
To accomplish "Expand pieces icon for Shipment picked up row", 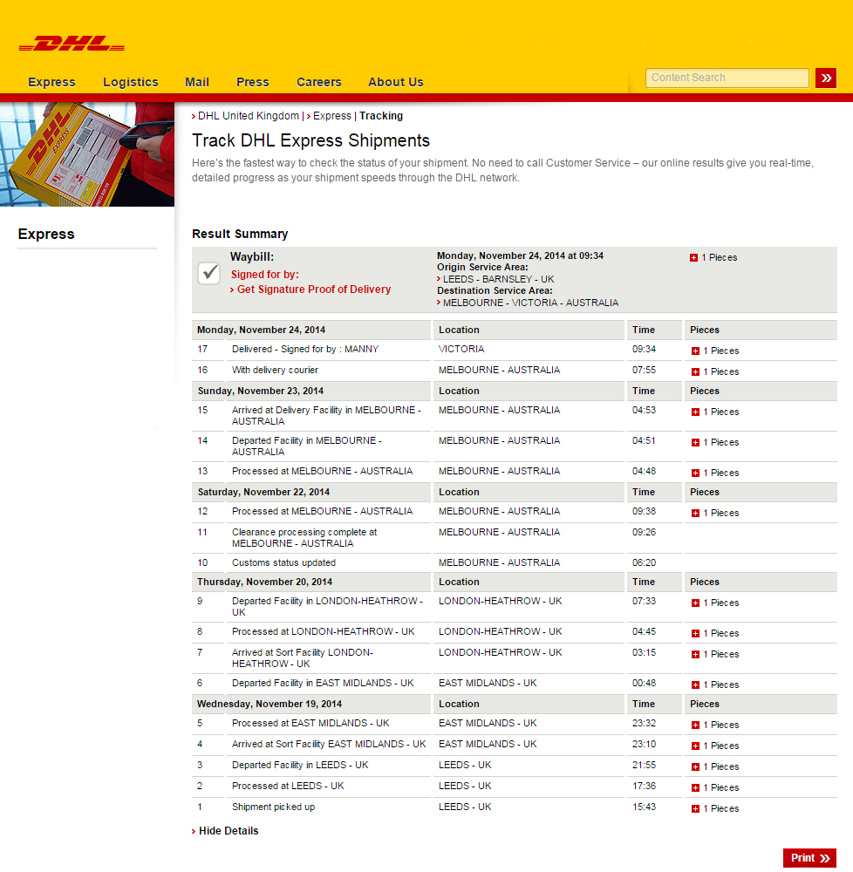I will point(695,809).
